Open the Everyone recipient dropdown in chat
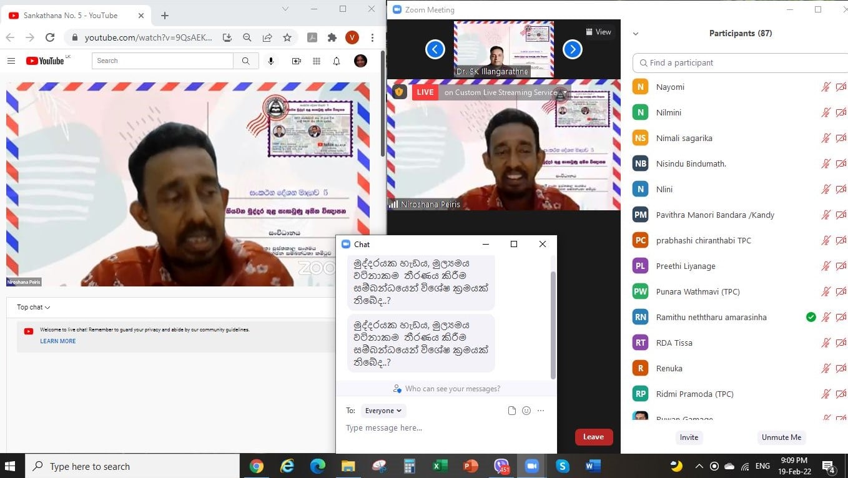This screenshot has height=478, width=848. pos(383,411)
